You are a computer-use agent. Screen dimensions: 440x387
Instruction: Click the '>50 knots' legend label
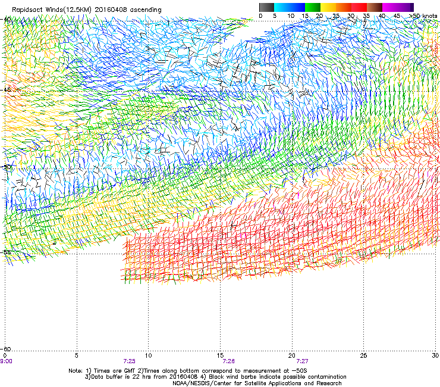coord(423,16)
